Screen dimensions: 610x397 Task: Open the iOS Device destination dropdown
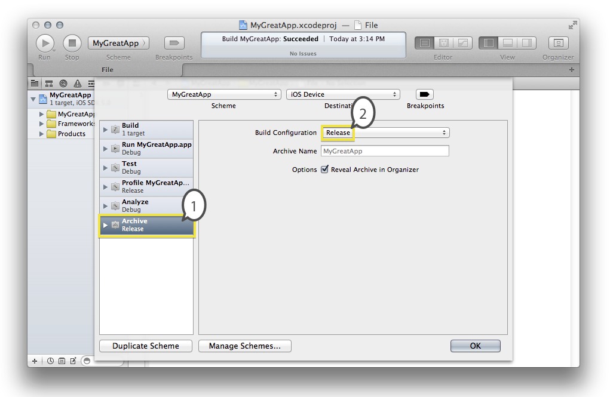click(343, 94)
